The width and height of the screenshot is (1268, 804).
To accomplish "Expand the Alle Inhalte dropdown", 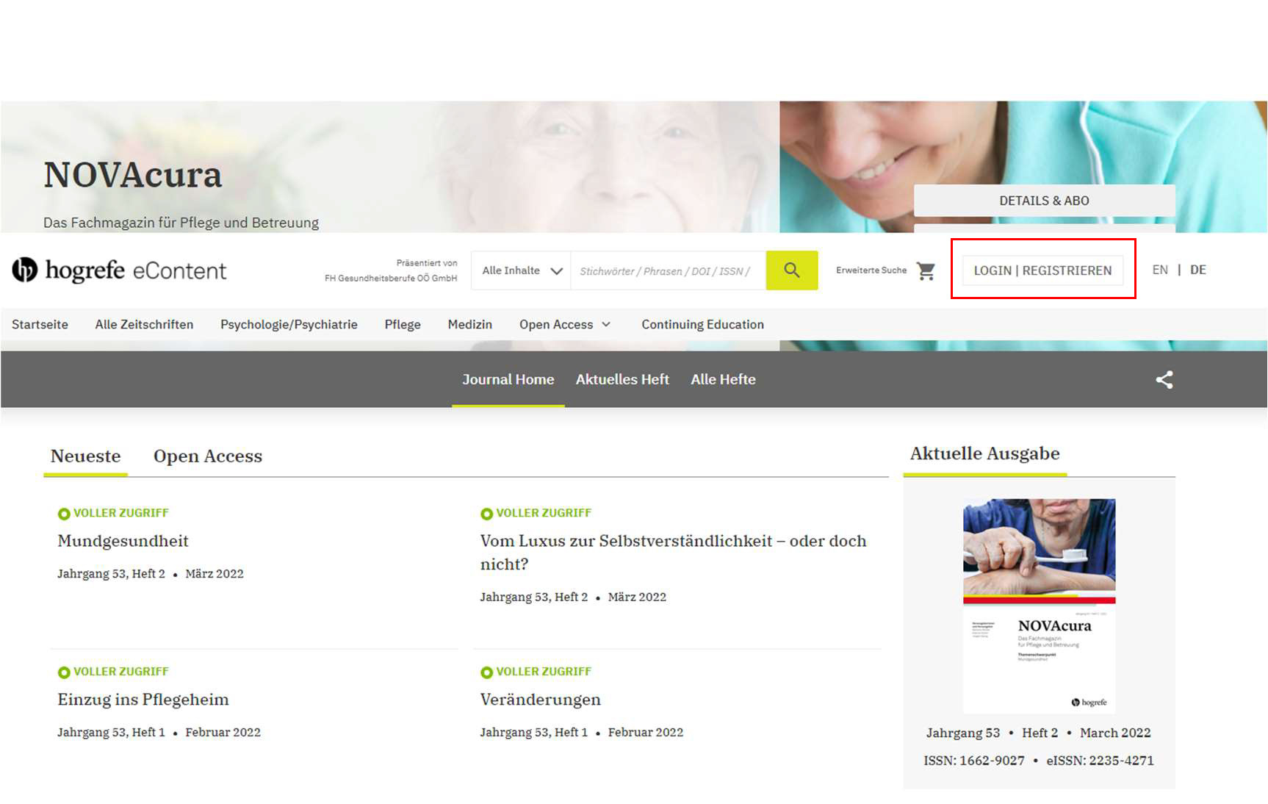I will 522,270.
